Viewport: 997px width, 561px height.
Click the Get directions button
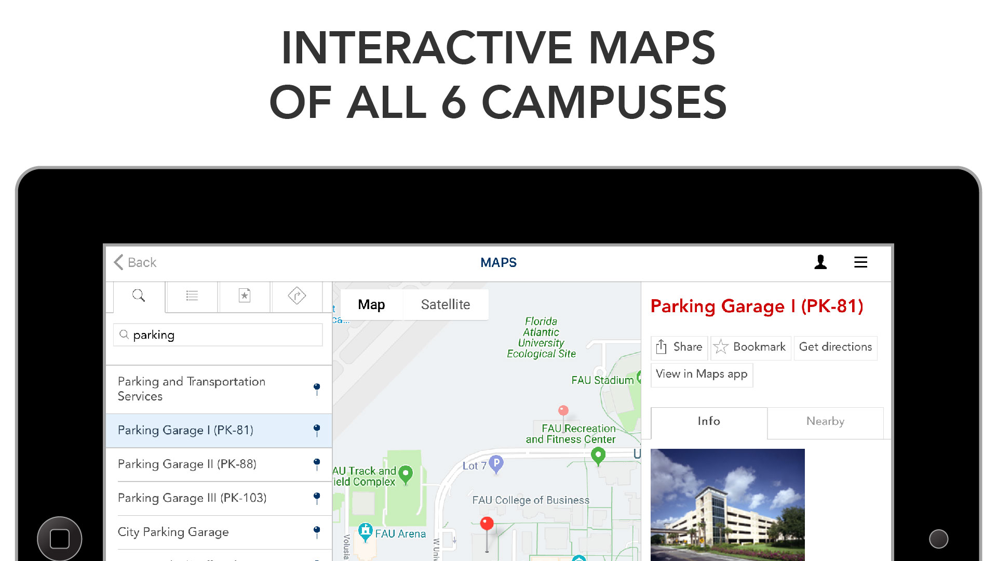(x=835, y=347)
